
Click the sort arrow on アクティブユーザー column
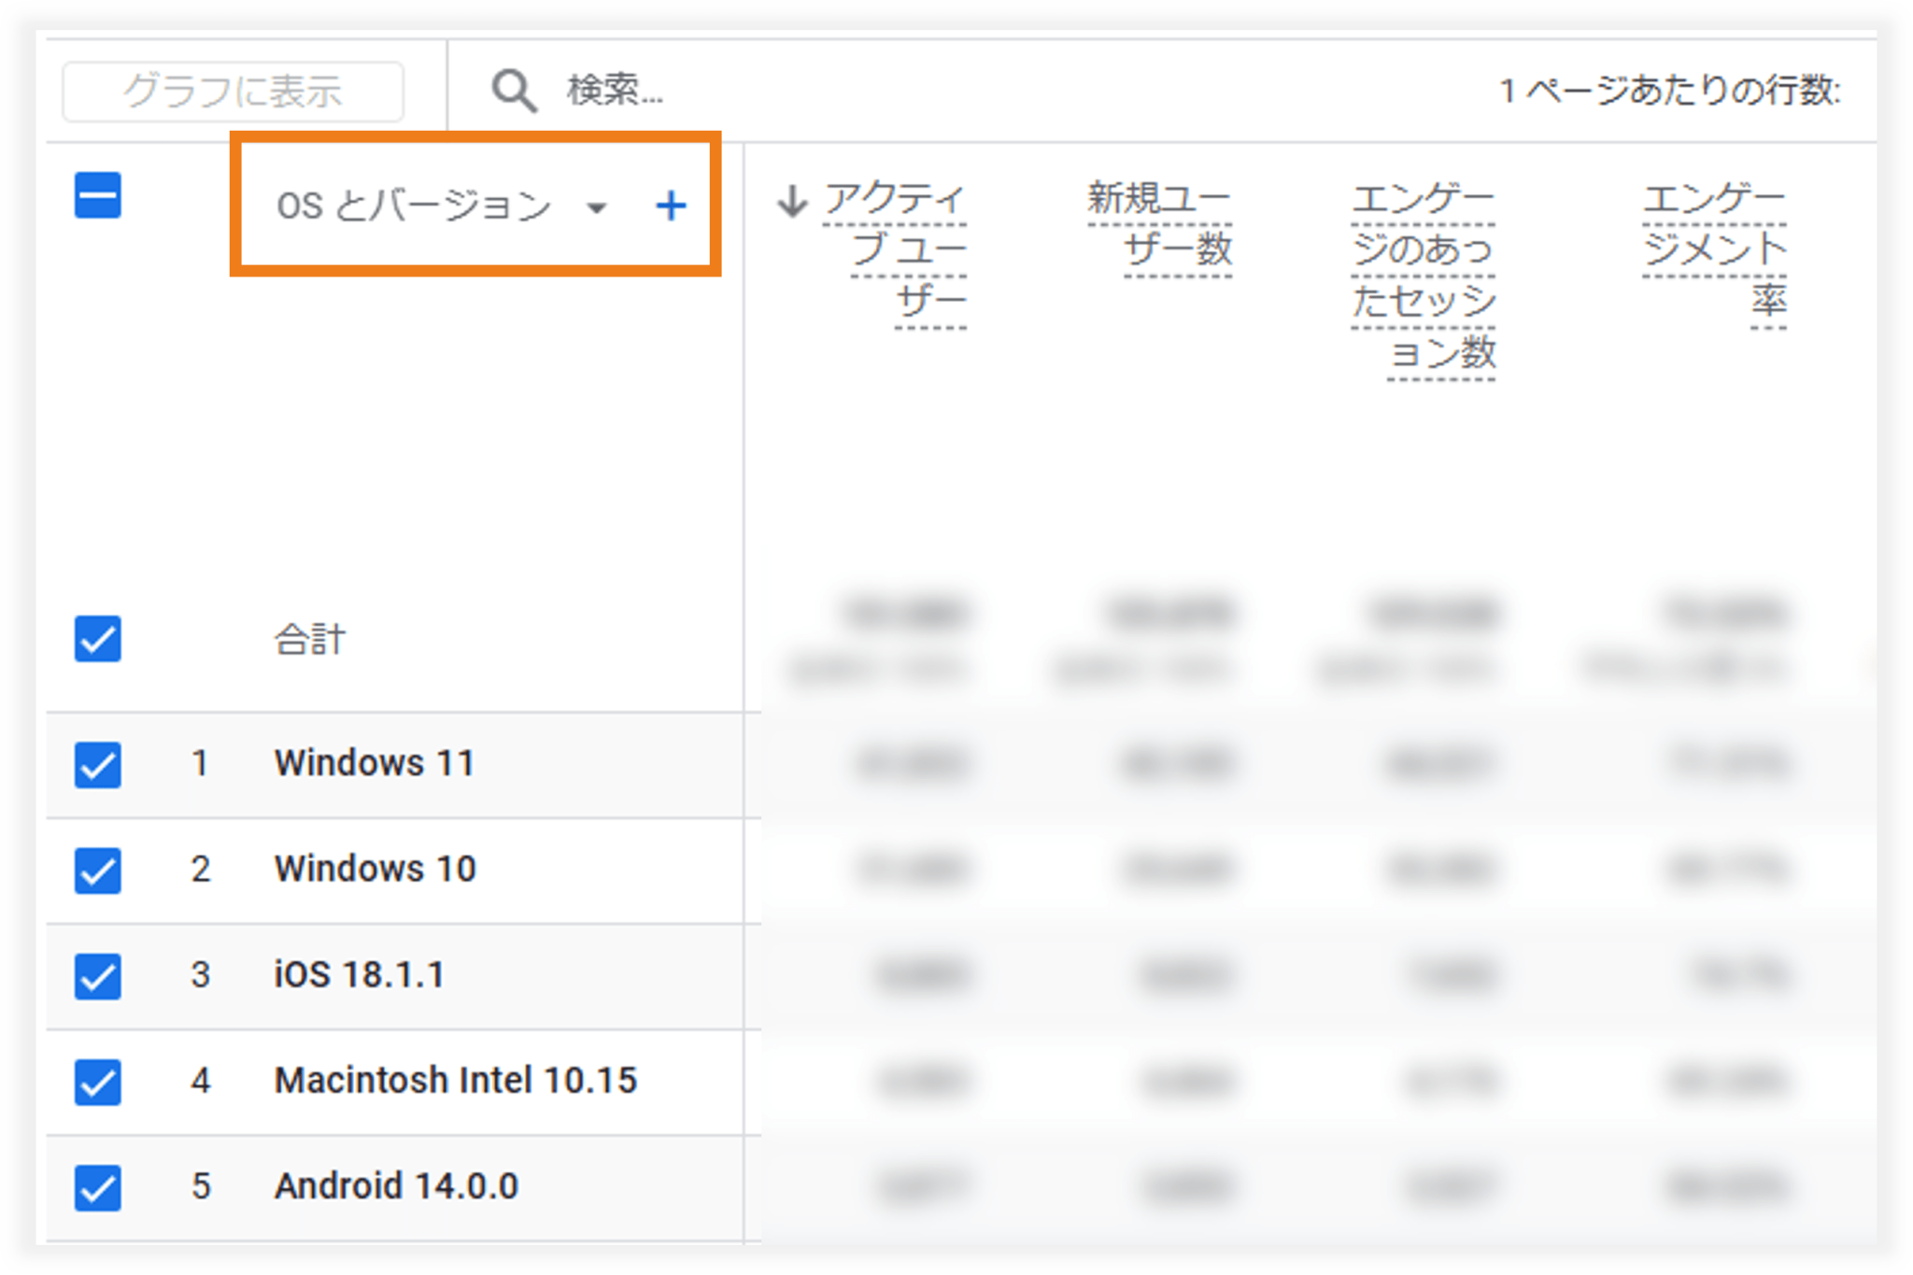[x=792, y=200]
